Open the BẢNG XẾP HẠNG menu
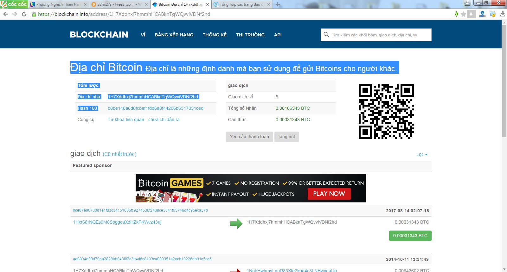This screenshot has width=507, height=272. (x=174, y=35)
